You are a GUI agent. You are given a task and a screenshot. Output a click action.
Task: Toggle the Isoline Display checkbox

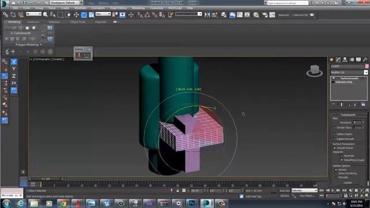pos(334,134)
